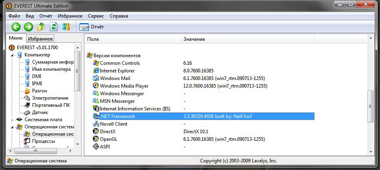Click the Internet Information Services icon
Image resolution: width=380 pixels, height=170 pixels.
[x=96, y=108]
